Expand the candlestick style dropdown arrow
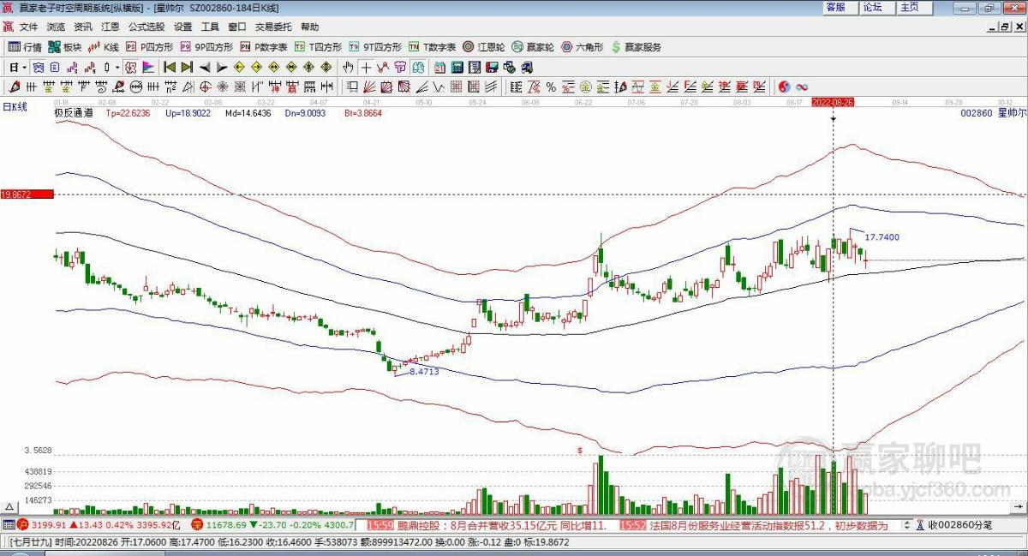Screen dimensions: 1028x556 point(117,67)
